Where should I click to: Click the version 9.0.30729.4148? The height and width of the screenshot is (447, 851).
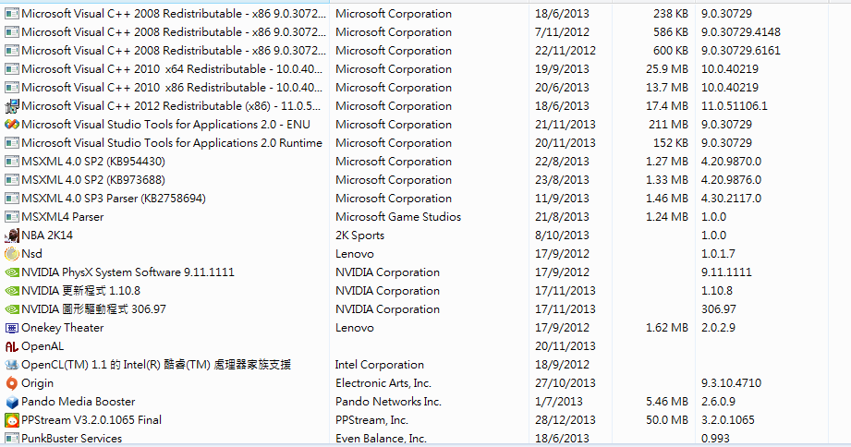click(x=741, y=32)
